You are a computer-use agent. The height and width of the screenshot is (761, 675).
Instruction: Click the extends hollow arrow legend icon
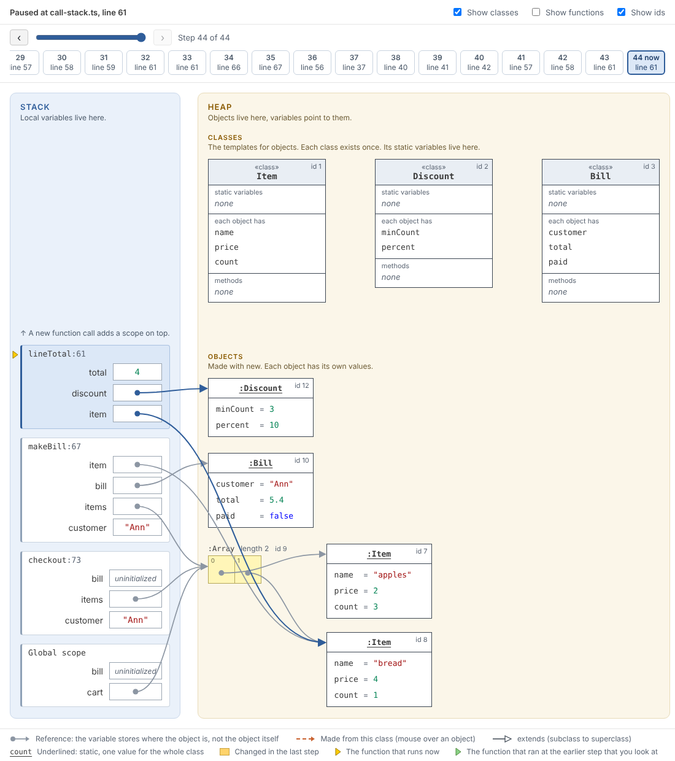pyautogui.click(x=503, y=739)
